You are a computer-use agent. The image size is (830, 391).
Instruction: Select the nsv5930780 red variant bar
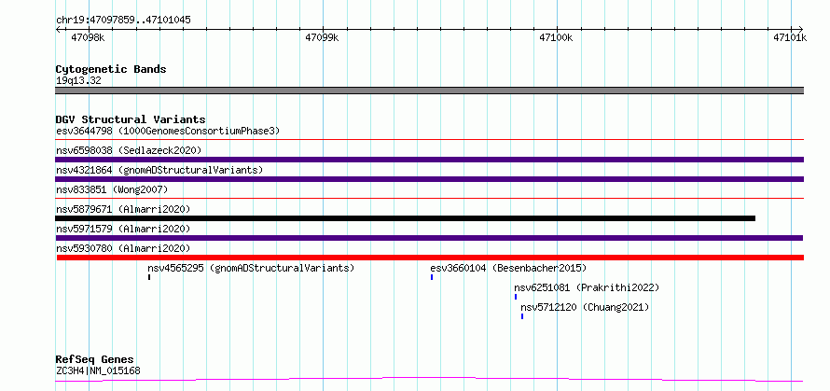point(430,258)
